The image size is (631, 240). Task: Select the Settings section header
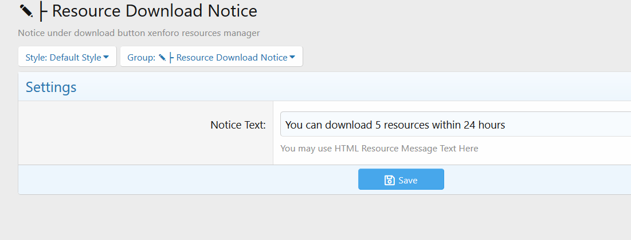coord(51,87)
